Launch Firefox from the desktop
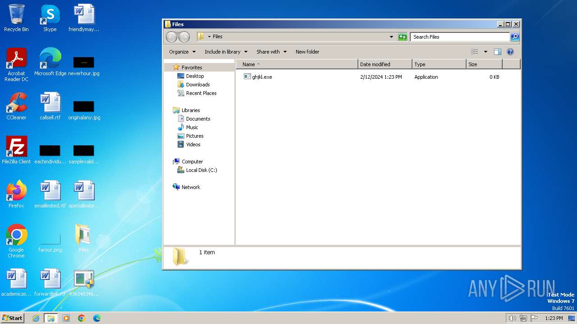The image size is (577, 324). point(16,194)
